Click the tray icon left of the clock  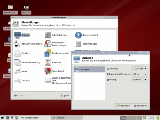click(x=144, y=118)
